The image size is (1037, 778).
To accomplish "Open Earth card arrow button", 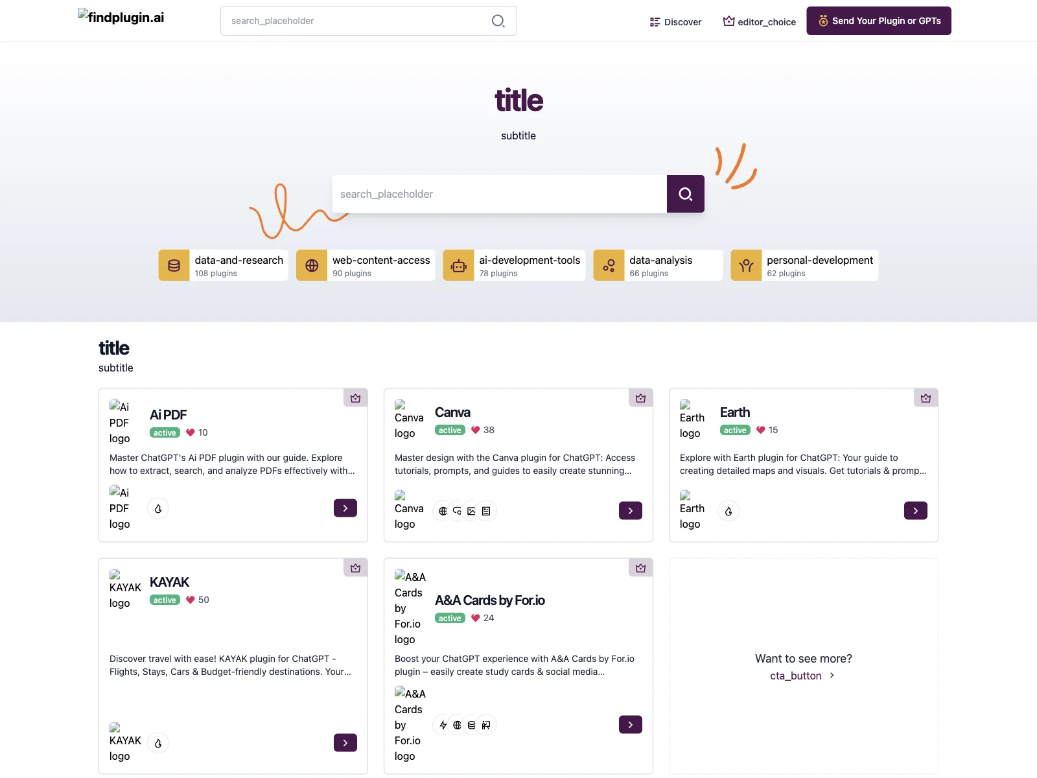I will point(916,511).
